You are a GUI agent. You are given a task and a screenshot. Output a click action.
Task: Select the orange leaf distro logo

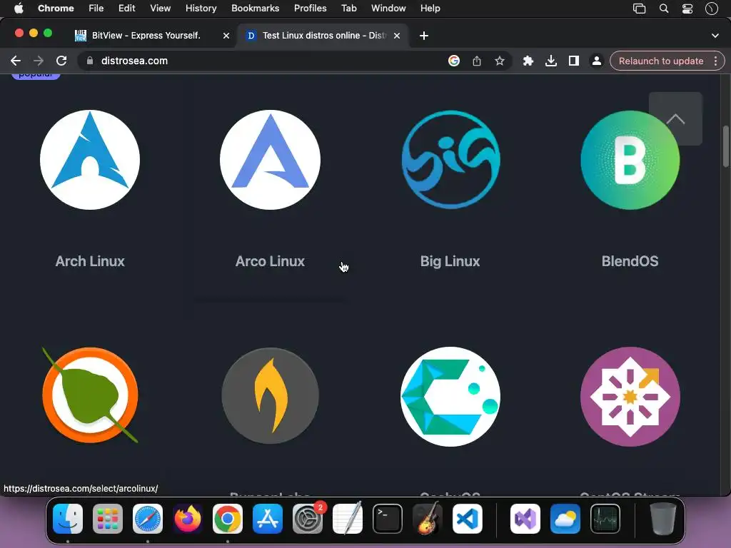click(90, 395)
